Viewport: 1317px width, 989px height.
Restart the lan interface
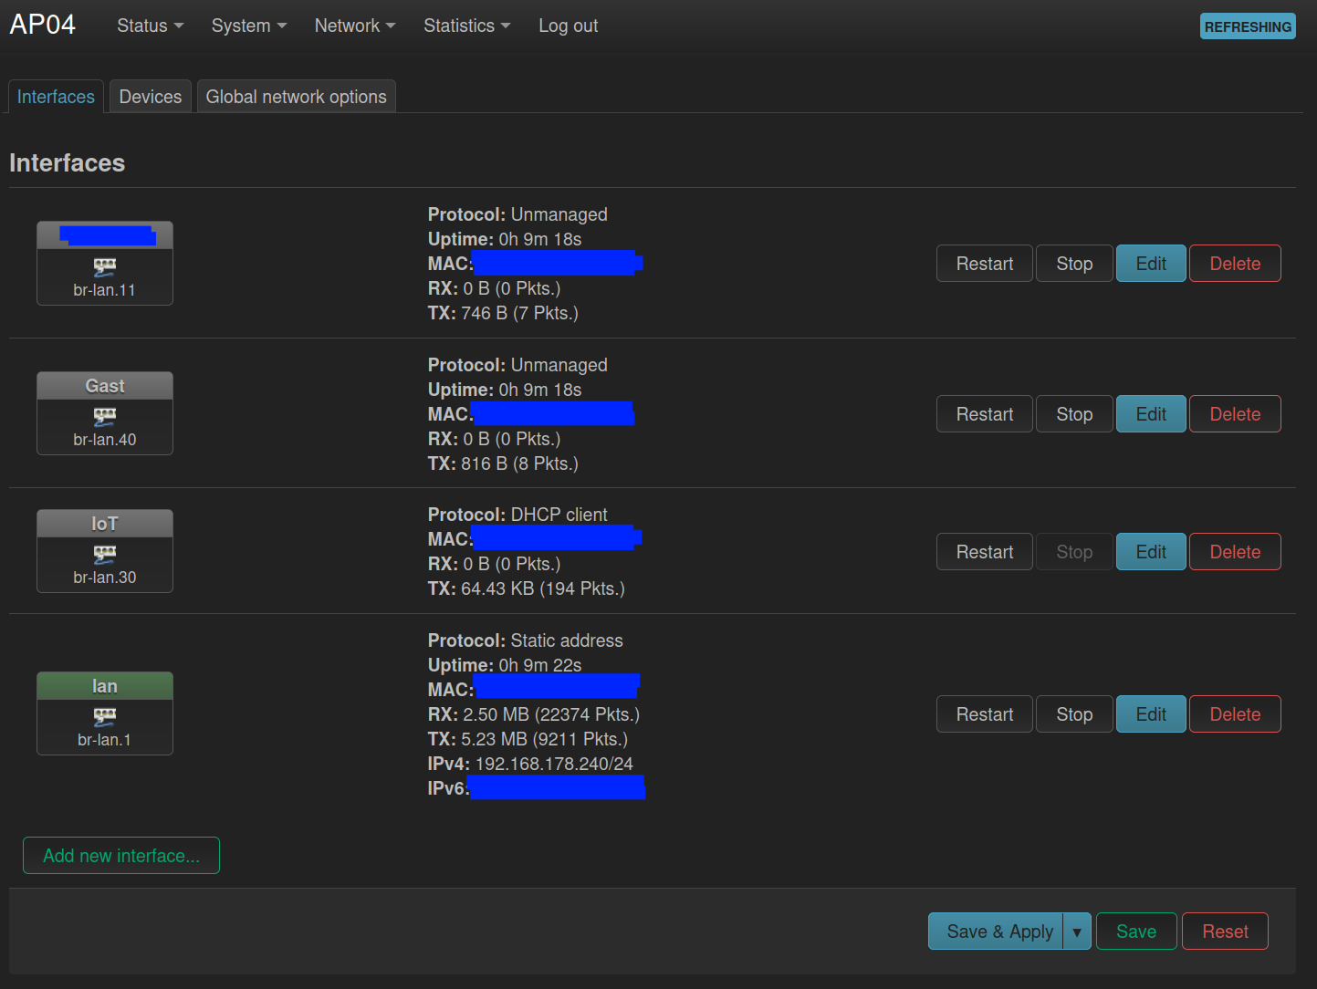point(985,714)
